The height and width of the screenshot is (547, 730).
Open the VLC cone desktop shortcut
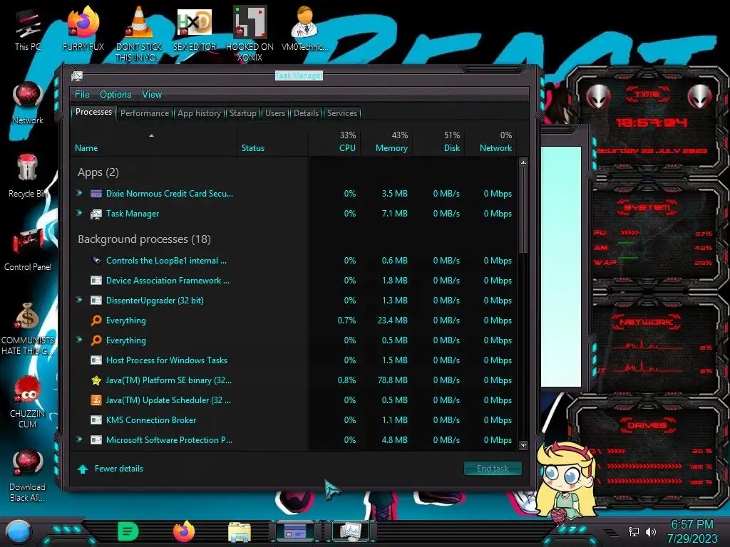[x=139, y=33]
